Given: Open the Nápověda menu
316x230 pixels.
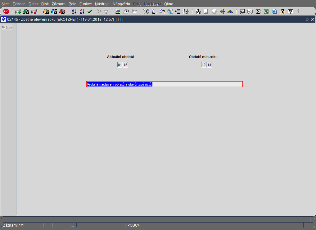Looking at the screenshot, I should point(121,4).
